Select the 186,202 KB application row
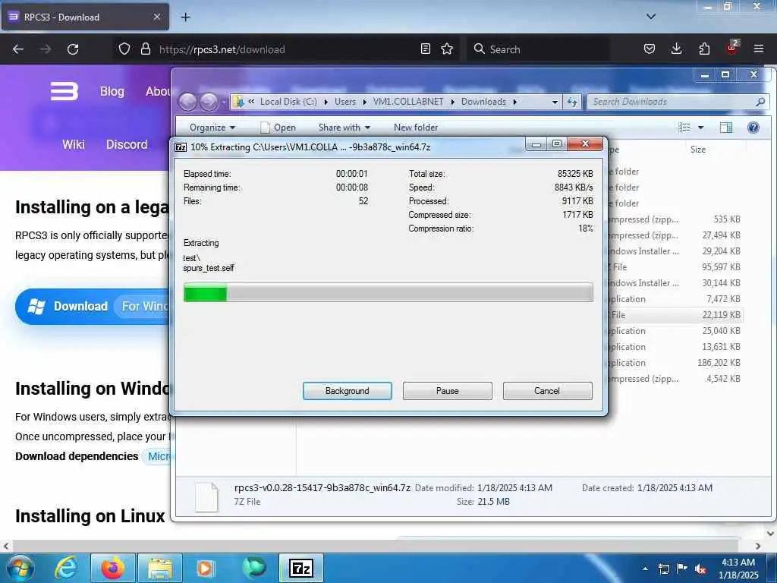The width and height of the screenshot is (777, 583). [x=676, y=362]
